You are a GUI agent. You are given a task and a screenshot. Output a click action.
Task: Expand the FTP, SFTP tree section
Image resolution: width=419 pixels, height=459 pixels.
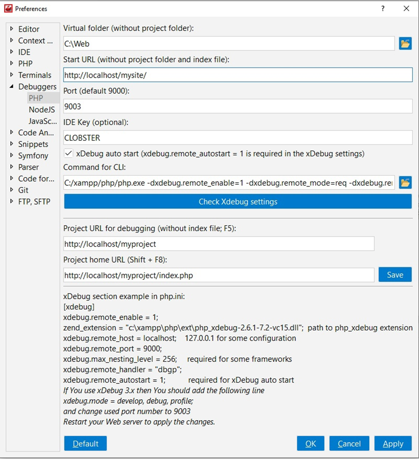pyautogui.click(x=12, y=201)
